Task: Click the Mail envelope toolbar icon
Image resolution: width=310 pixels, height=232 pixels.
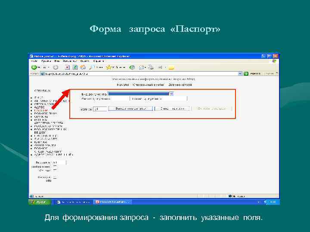Action: [141, 67]
